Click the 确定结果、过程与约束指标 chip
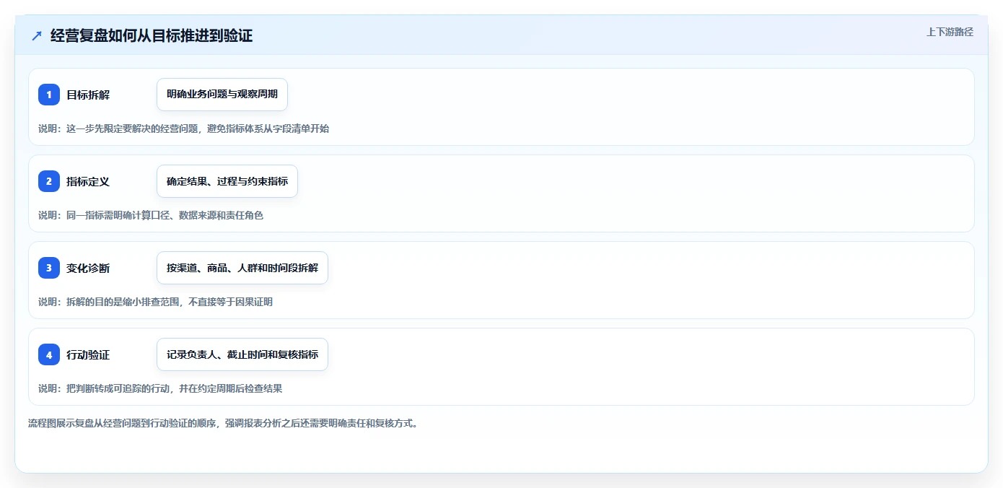The width and height of the screenshot is (1003, 488). (x=227, y=181)
